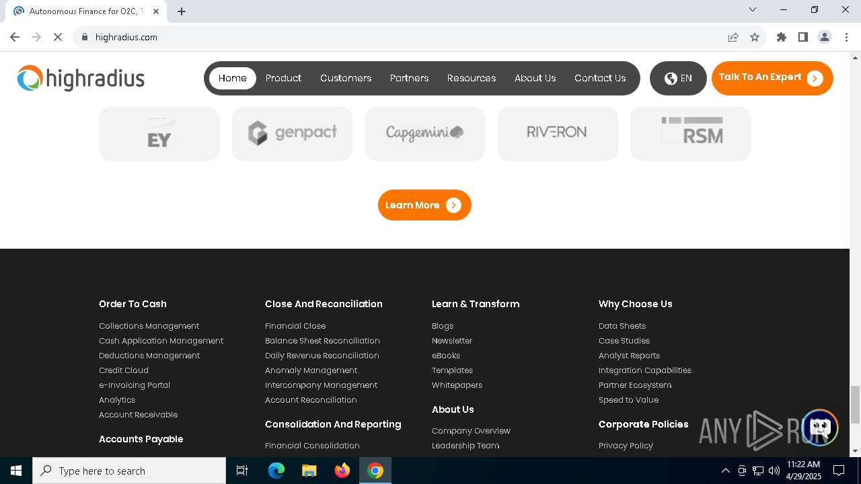Image resolution: width=861 pixels, height=484 pixels.
Task: Click Windows taskbar search box
Action: 129,471
